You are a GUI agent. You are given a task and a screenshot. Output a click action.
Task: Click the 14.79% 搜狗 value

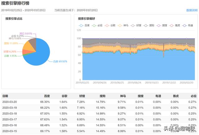101,102
